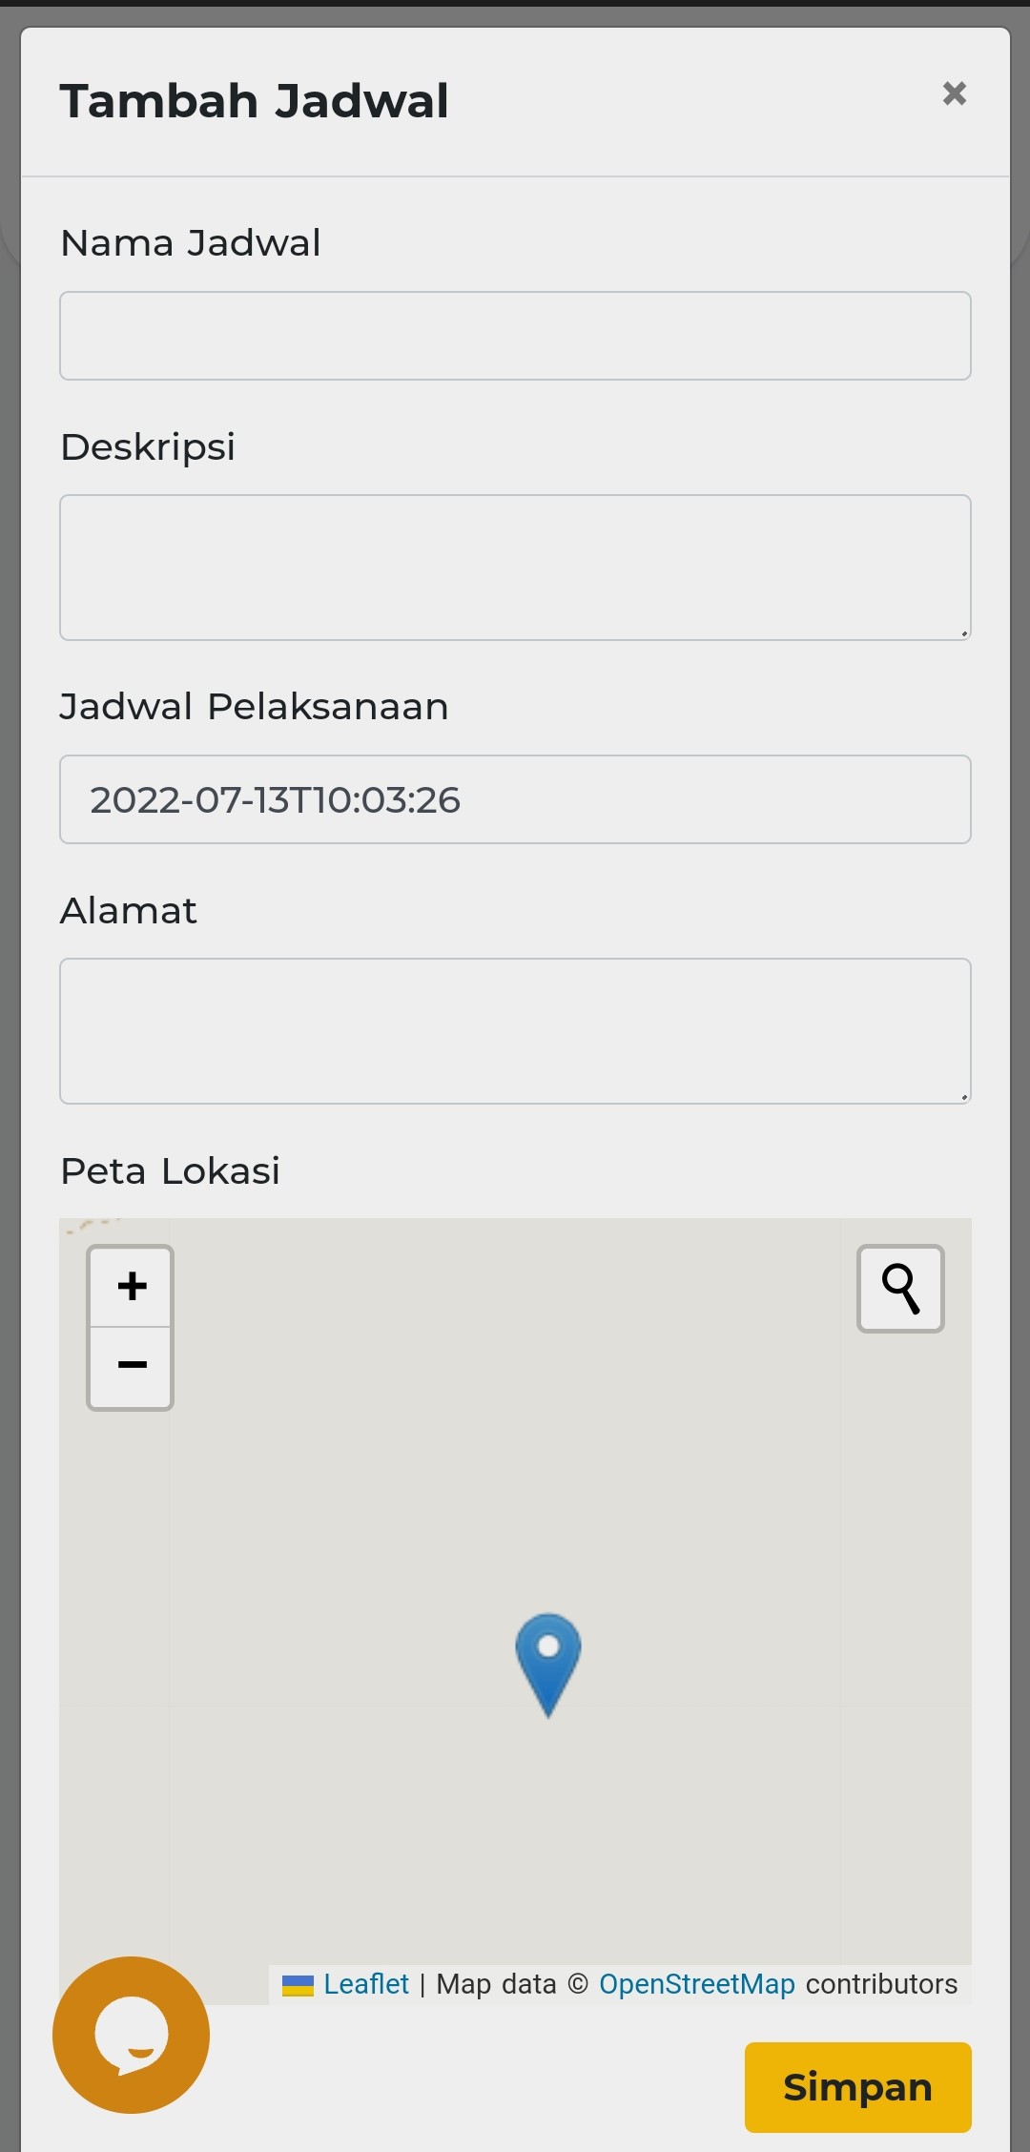Open the OpenStreetMap link

pyautogui.click(x=696, y=1984)
